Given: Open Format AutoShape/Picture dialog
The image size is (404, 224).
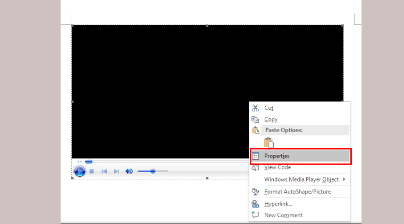Looking at the screenshot, I should [300, 192].
